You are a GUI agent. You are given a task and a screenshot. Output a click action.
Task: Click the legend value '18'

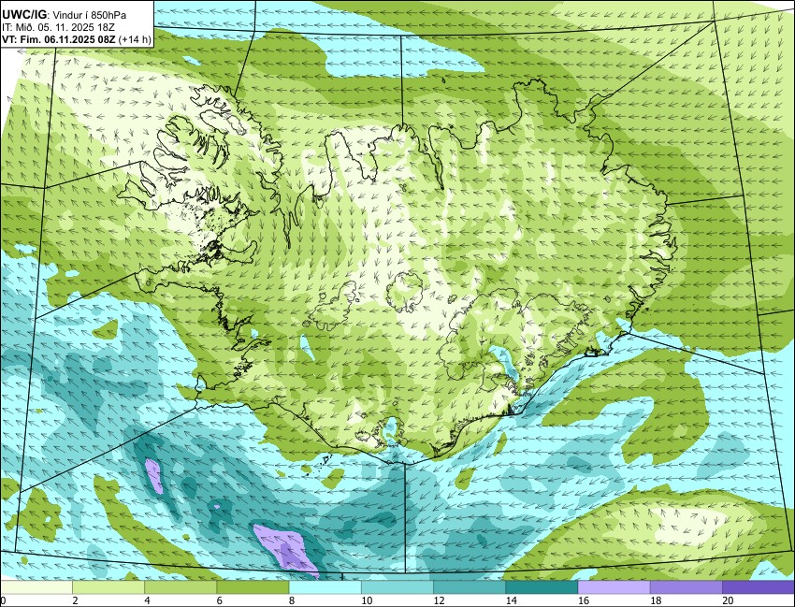coord(656,600)
